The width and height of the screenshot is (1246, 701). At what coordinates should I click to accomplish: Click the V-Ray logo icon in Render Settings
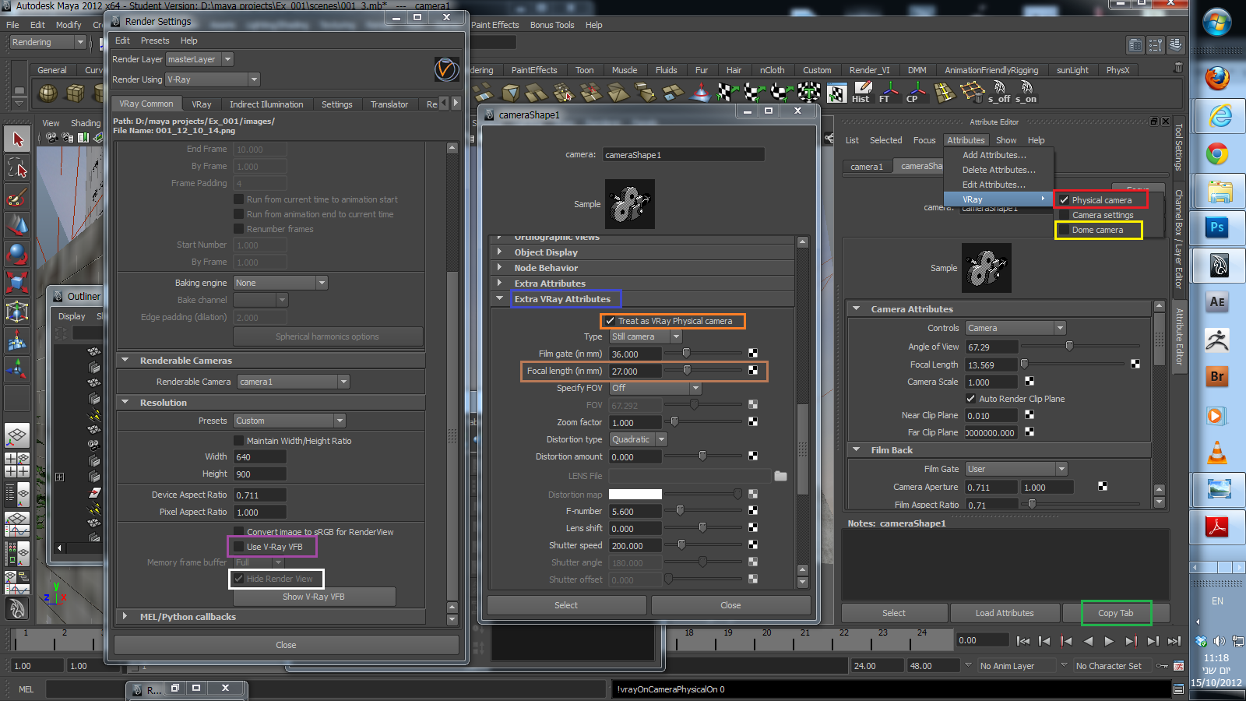[446, 69]
